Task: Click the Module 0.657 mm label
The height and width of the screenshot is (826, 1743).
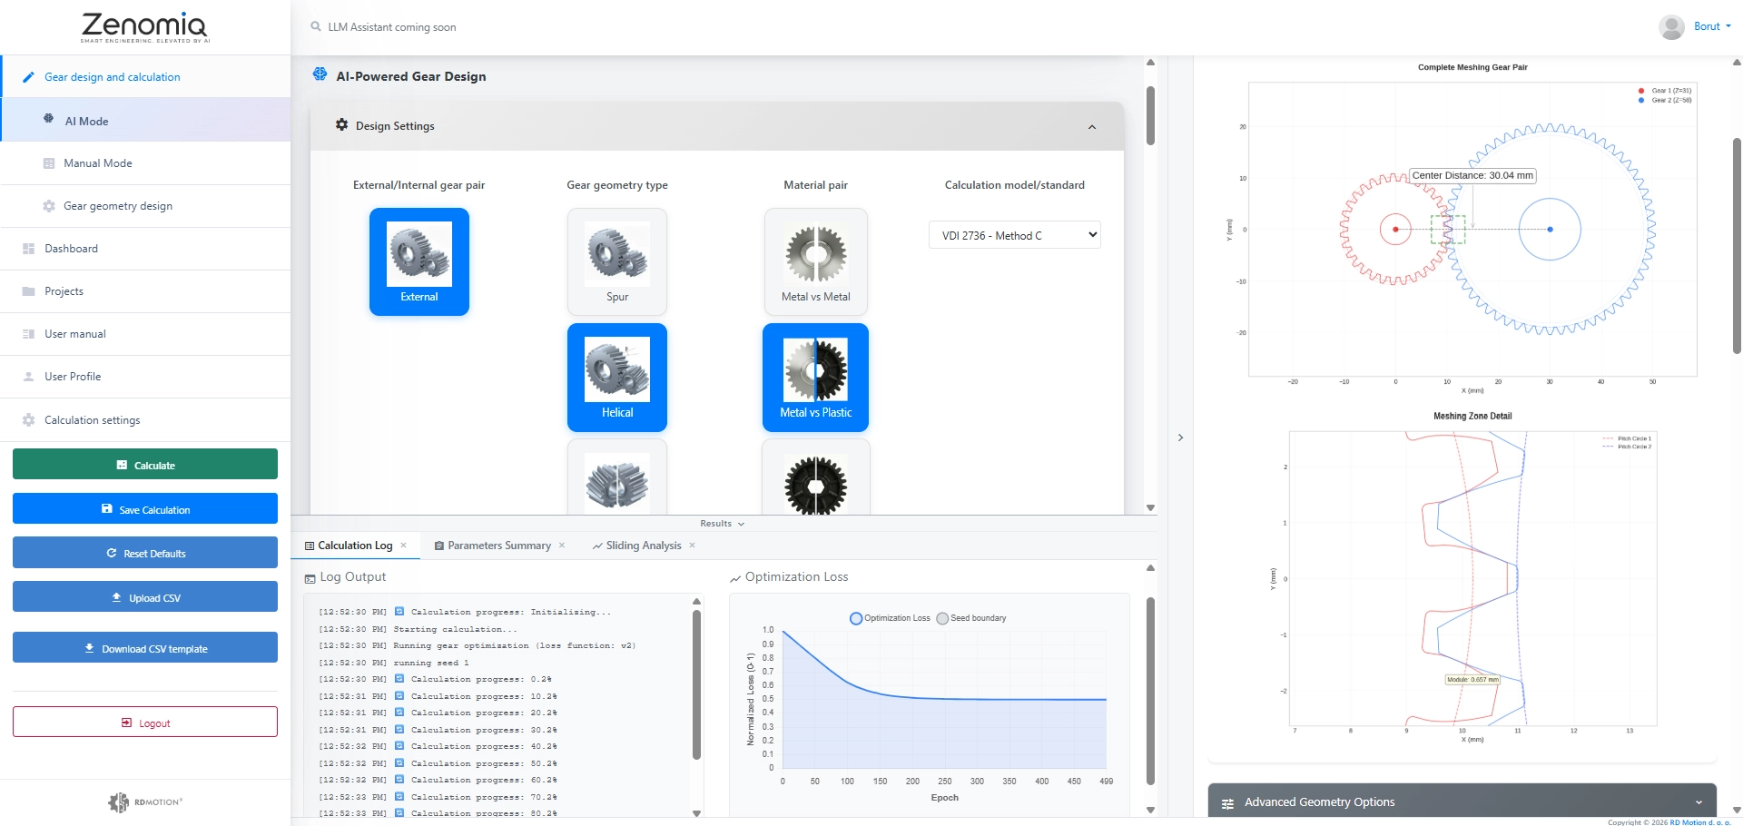Action: pyautogui.click(x=1472, y=679)
